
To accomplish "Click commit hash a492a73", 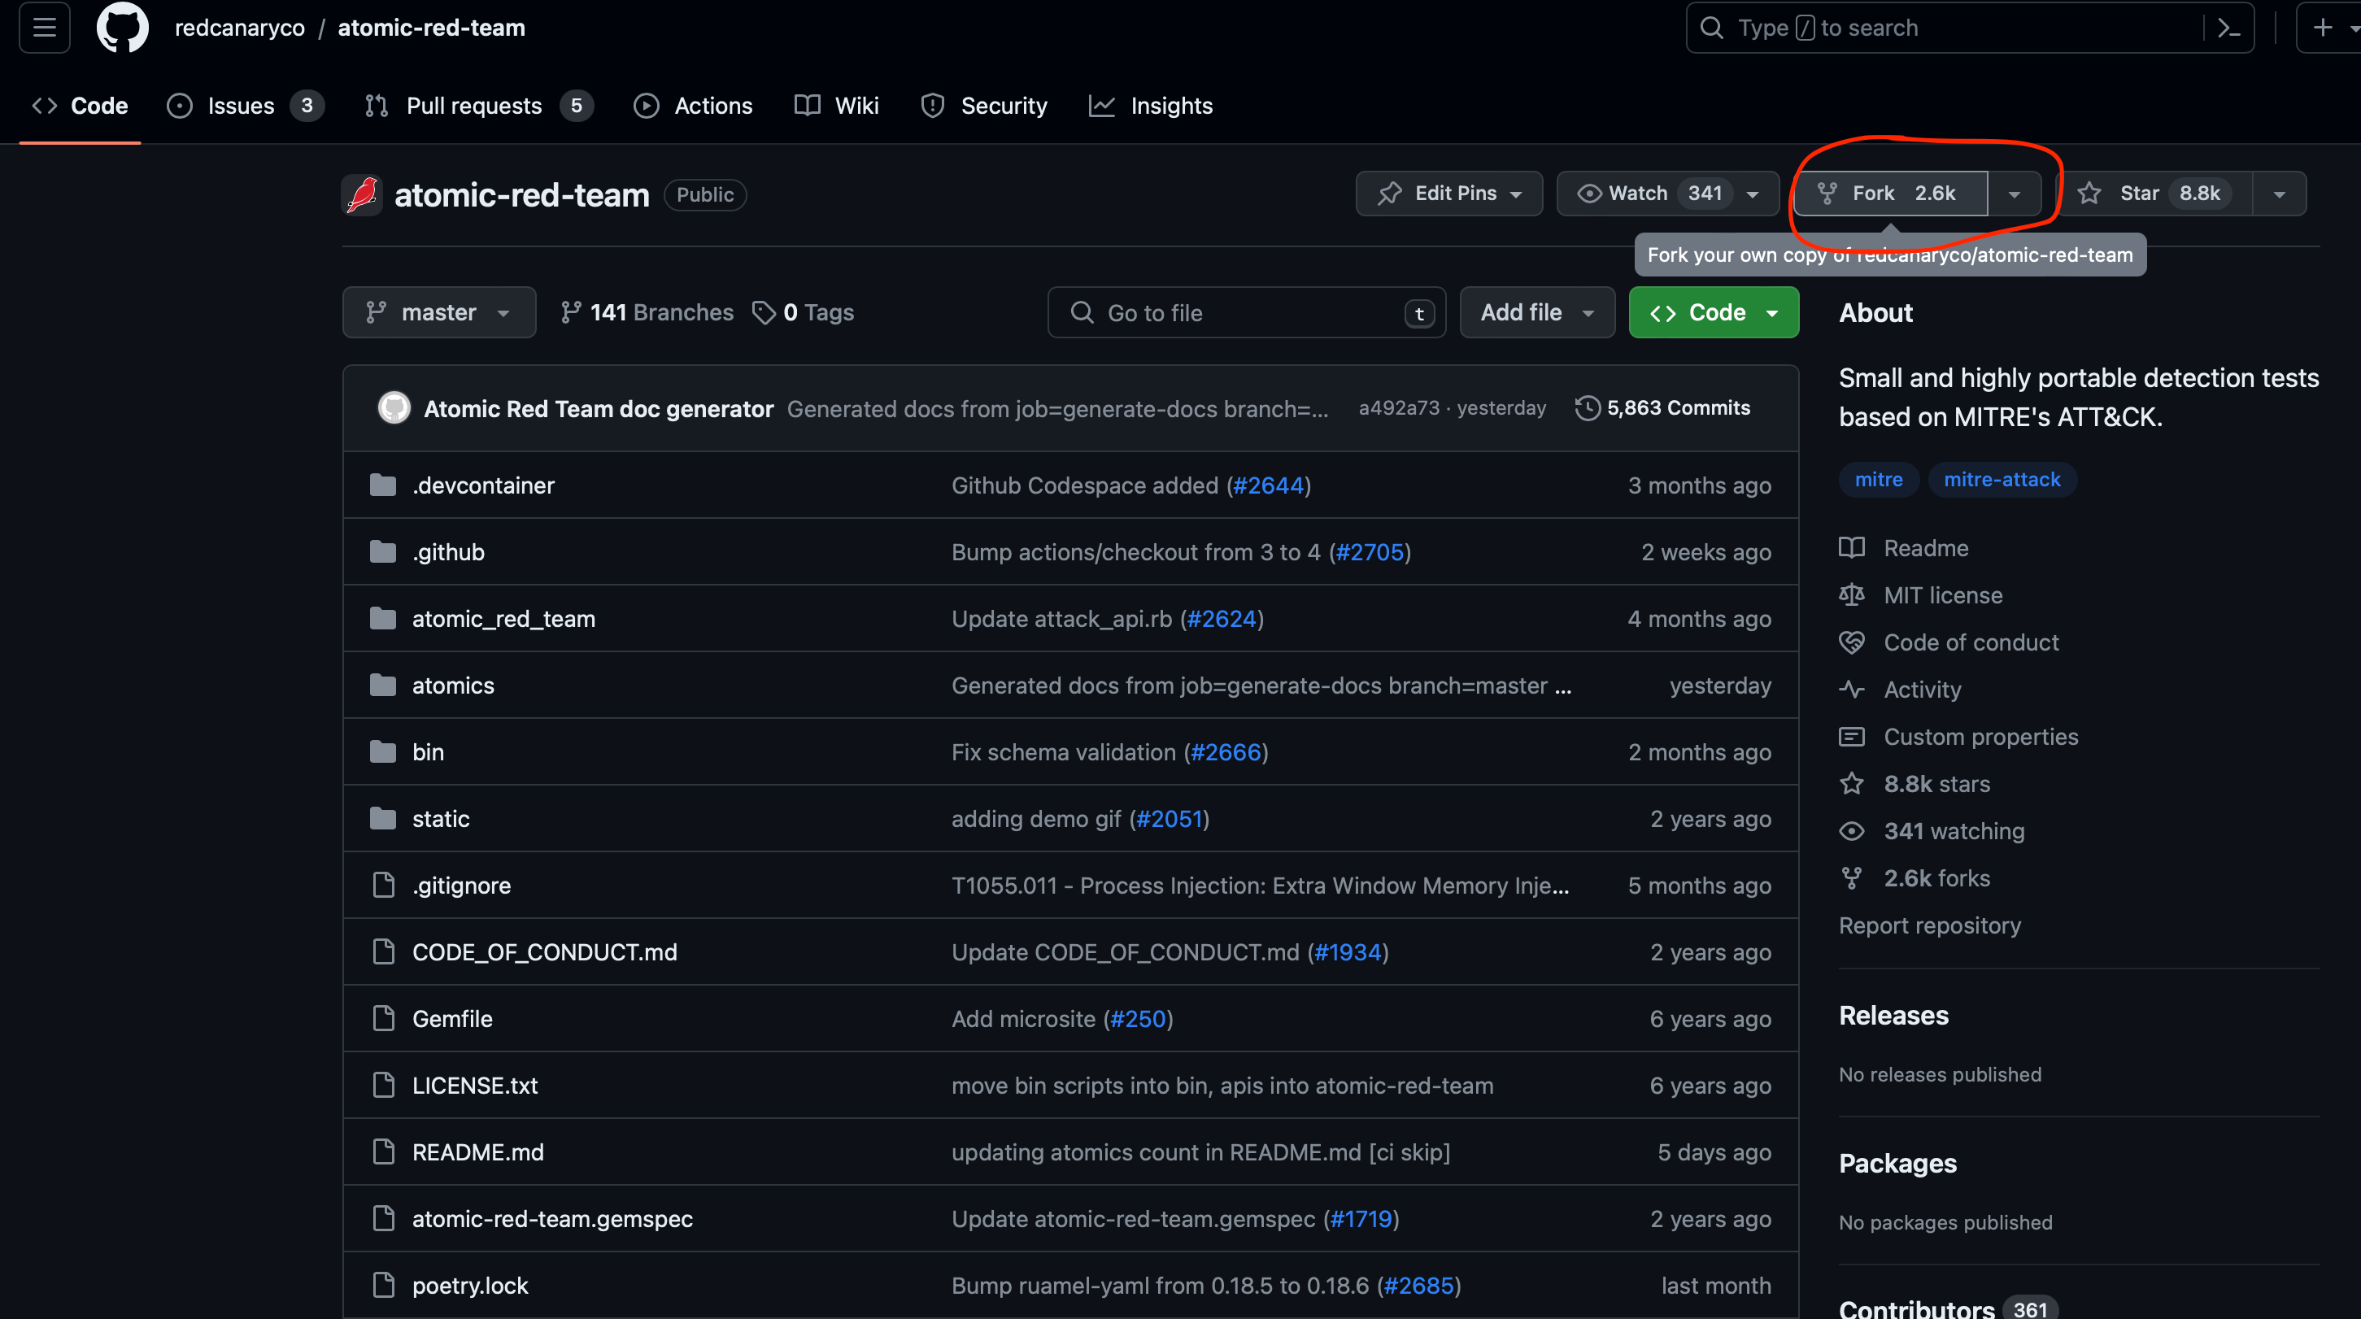I will (1399, 408).
